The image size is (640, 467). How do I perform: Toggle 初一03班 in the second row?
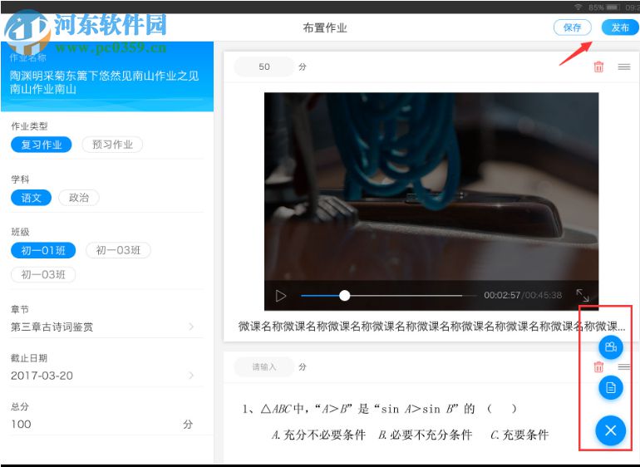tap(43, 275)
